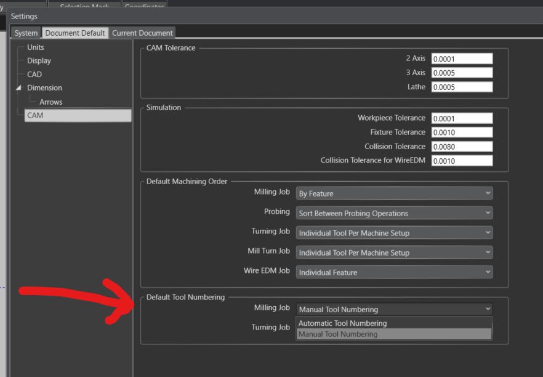543x377 pixels.
Task: Select the Document Default tab
Action: pyautogui.click(x=75, y=33)
